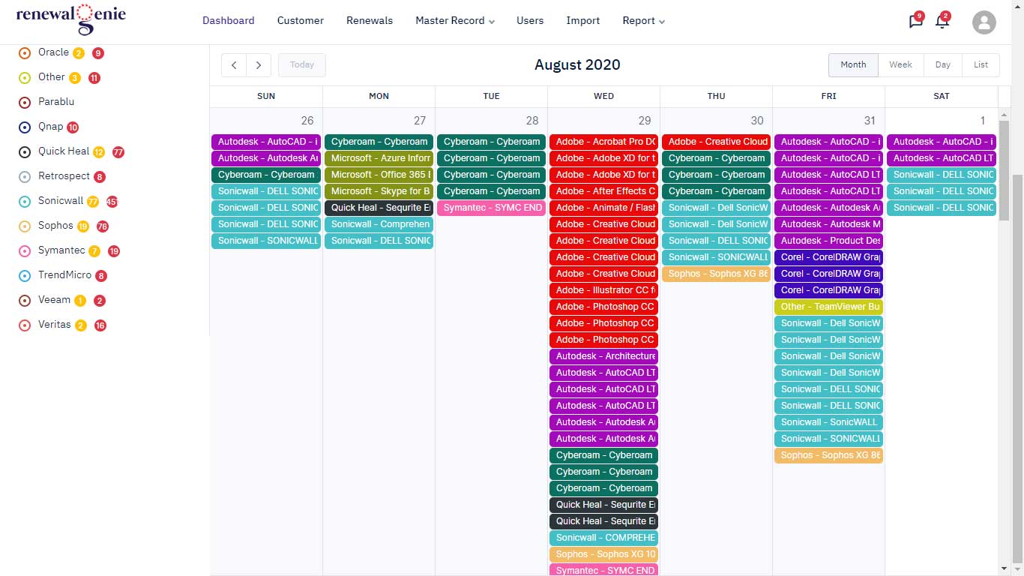
Task: Click the red 10 badge beside Qnap
Action: click(x=73, y=127)
